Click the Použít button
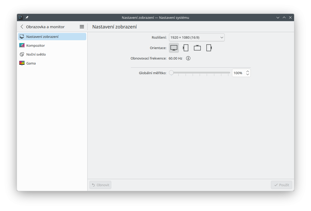This screenshot has height=211, width=311. coord(282,185)
